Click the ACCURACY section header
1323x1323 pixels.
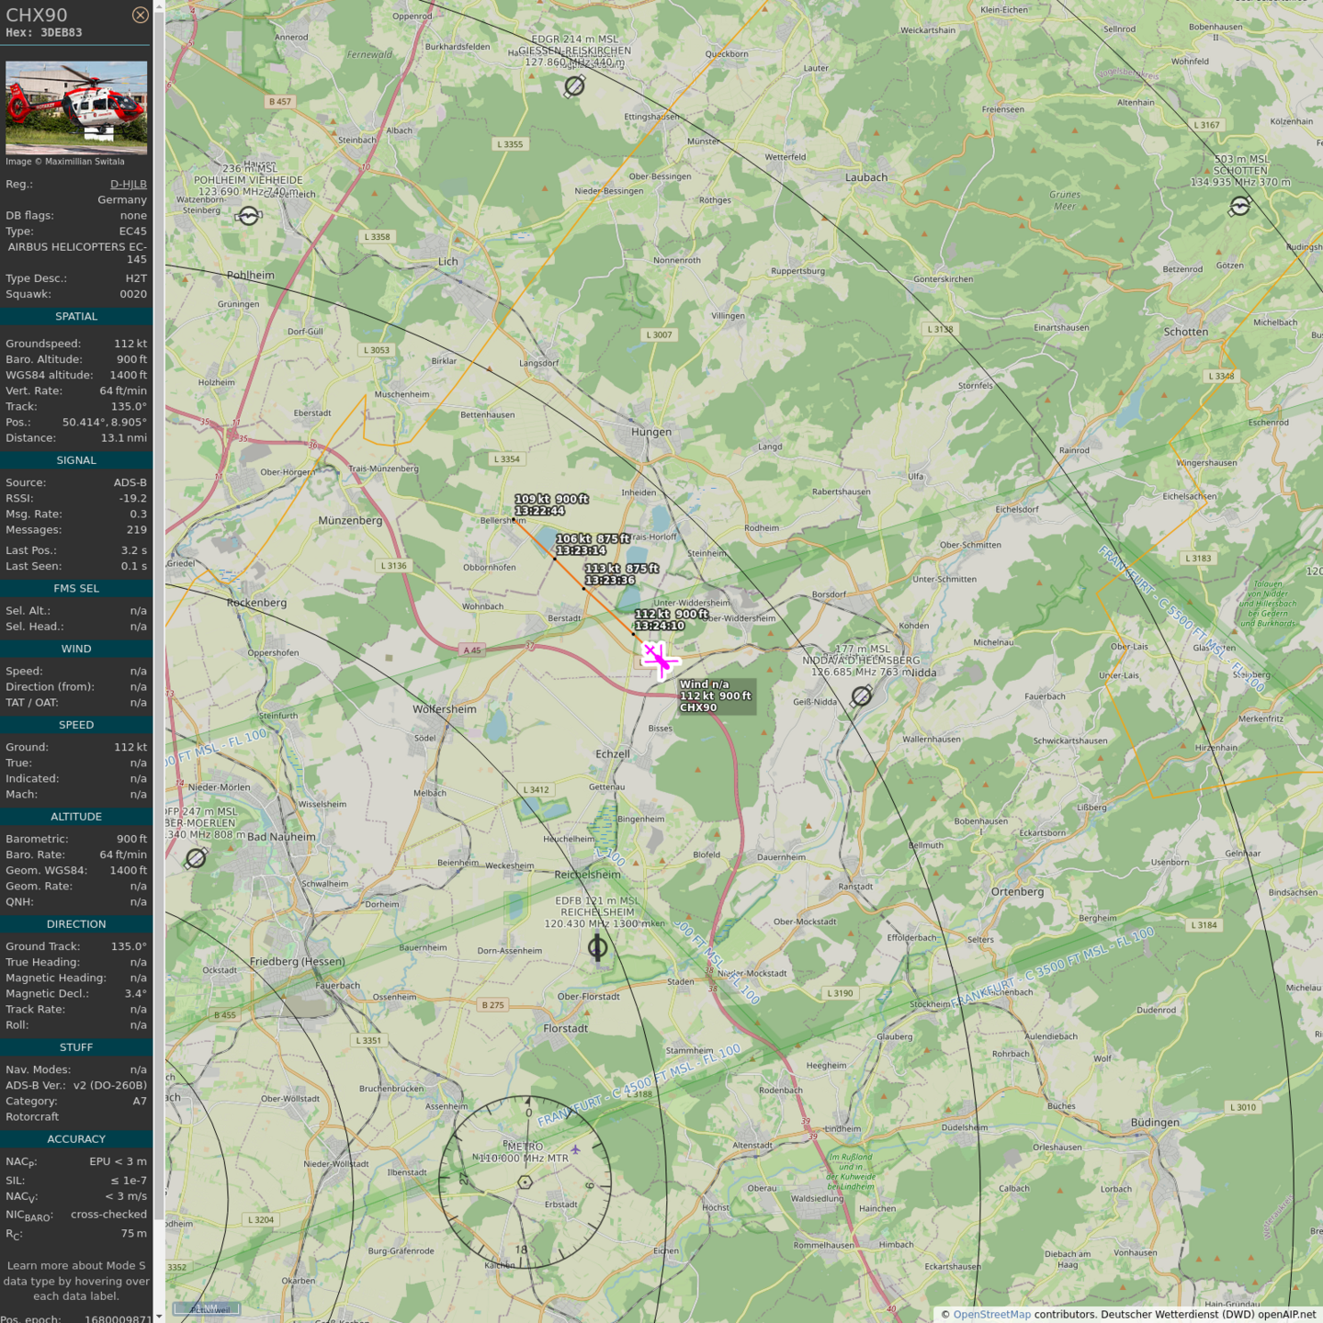tap(76, 1138)
